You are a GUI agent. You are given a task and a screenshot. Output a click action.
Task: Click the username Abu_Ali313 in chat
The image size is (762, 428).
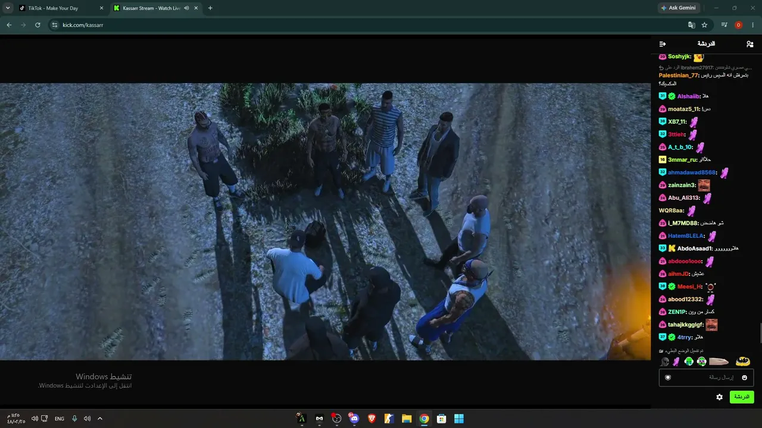click(684, 198)
